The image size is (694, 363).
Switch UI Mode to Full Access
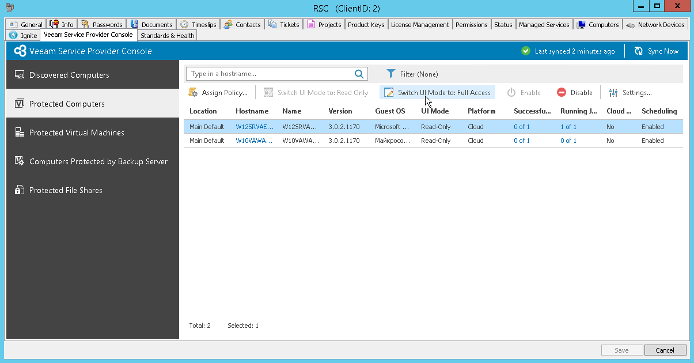pos(437,92)
